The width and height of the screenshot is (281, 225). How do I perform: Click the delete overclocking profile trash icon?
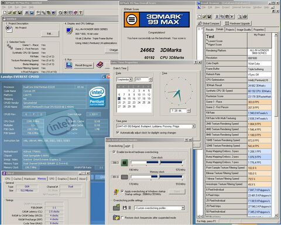pyautogui.click(x=129, y=208)
